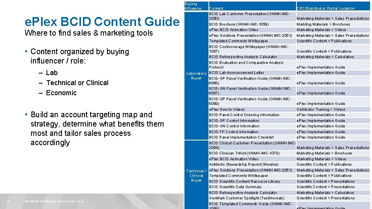
Task: Click portal location for BCID Cost/coverage Whitepaper
Action: pyautogui.click(x=333, y=49)
